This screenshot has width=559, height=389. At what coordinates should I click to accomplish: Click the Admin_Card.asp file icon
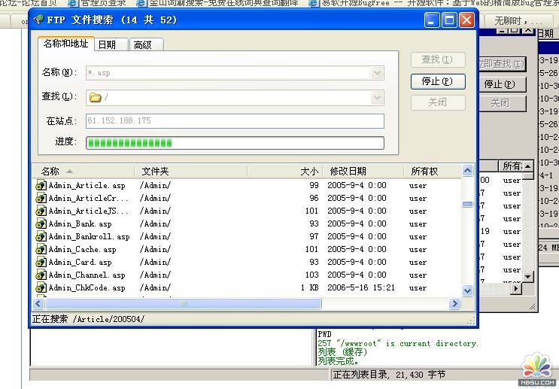(41, 262)
